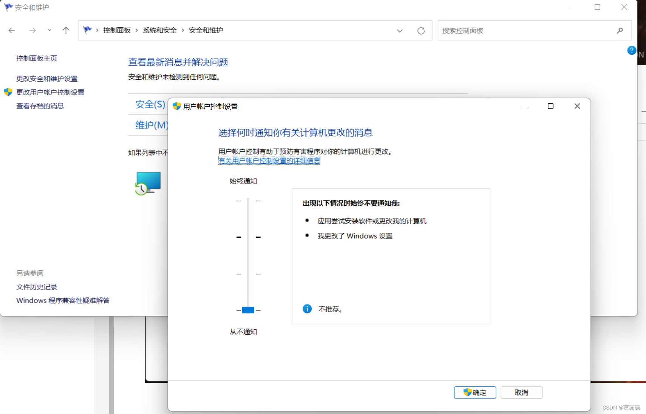Open 有关用户帐户控制设置的详细信息 link
Image resolution: width=646 pixels, height=414 pixels.
[269, 161]
